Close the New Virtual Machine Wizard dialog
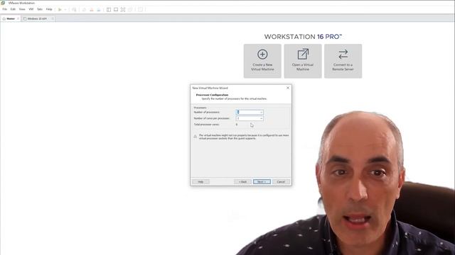The width and height of the screenshot is (455, 255). (288, 88)
